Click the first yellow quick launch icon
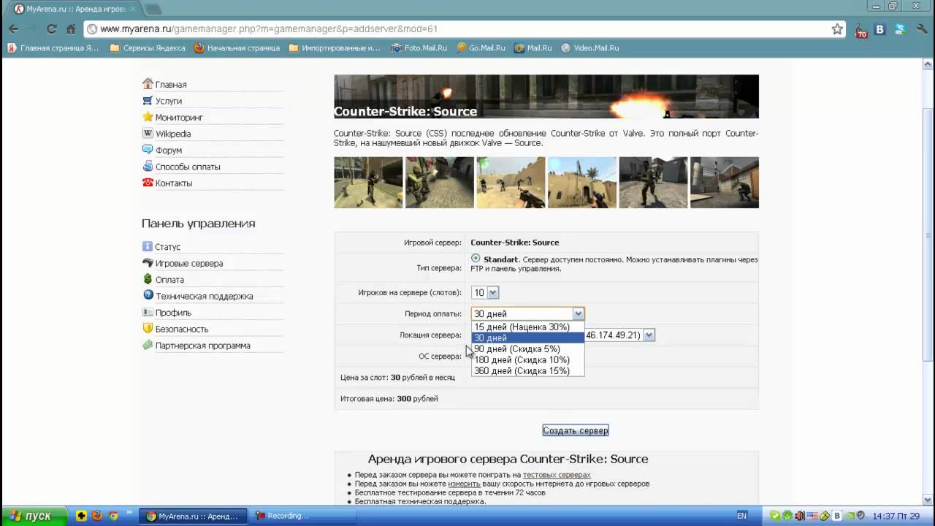 click(x=81, y=516)
